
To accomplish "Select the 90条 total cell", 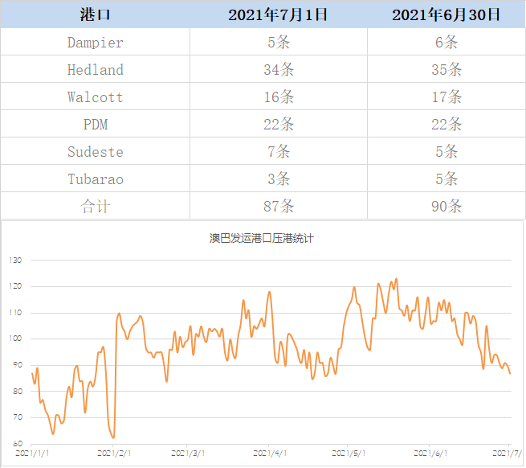I will (x=446, y=207).
